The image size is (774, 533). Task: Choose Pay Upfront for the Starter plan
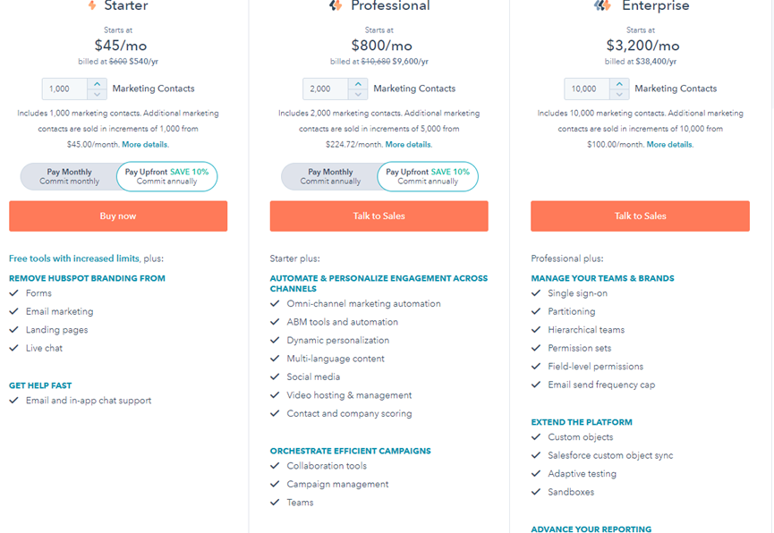tap(166, 176)
